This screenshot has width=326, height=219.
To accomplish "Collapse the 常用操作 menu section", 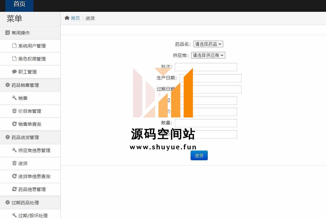I will click(20, 33).
